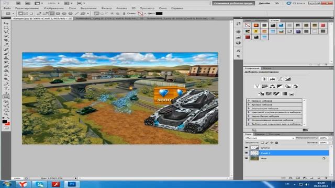
Task: Toggle lock position for the layer
Action: pos(272,143)
